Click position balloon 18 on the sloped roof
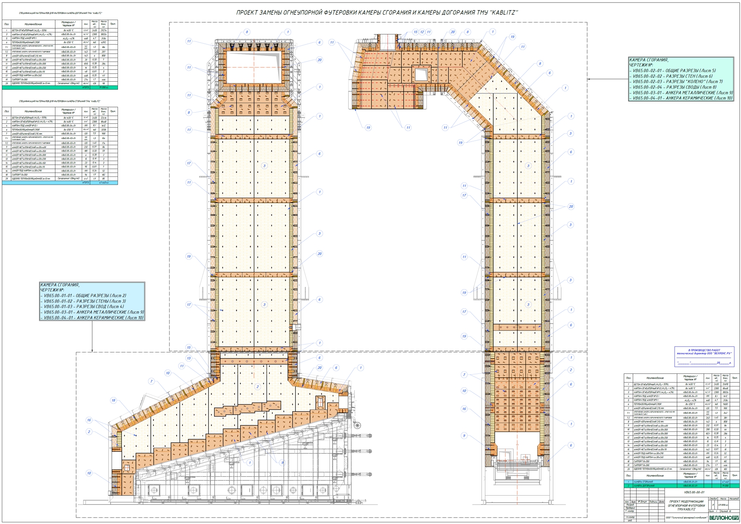 pyautogui.click(x=114, y=400)
